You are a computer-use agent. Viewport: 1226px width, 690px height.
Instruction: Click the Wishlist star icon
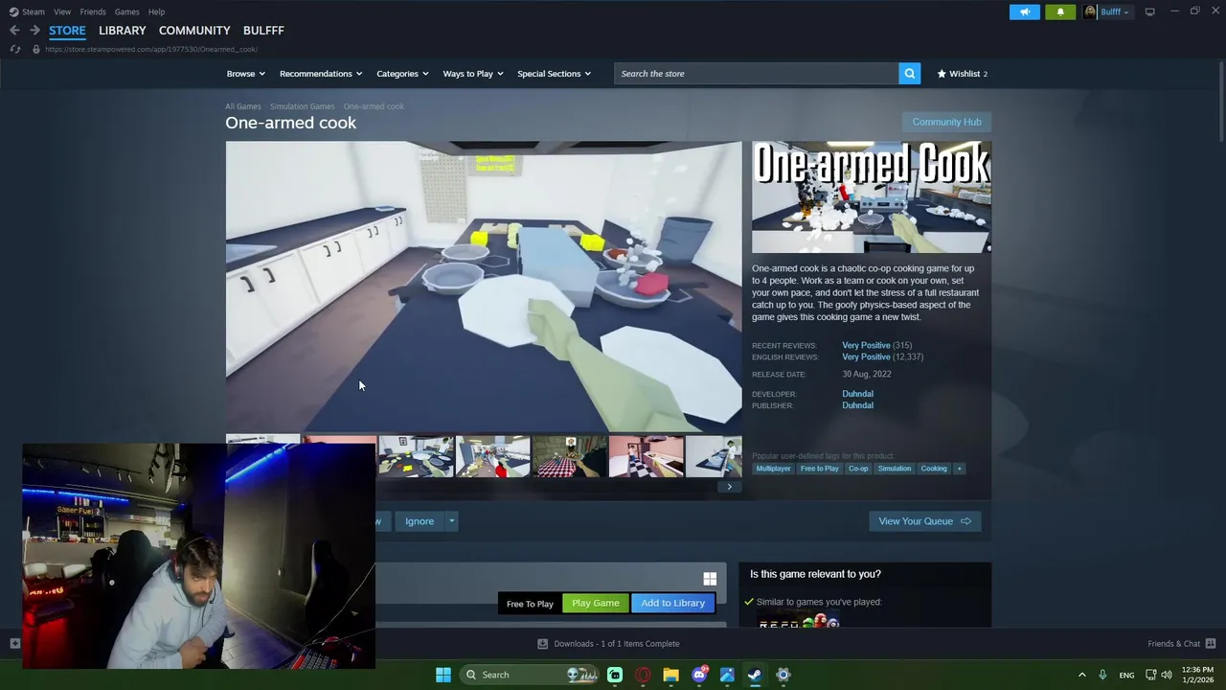pos(942,74)
